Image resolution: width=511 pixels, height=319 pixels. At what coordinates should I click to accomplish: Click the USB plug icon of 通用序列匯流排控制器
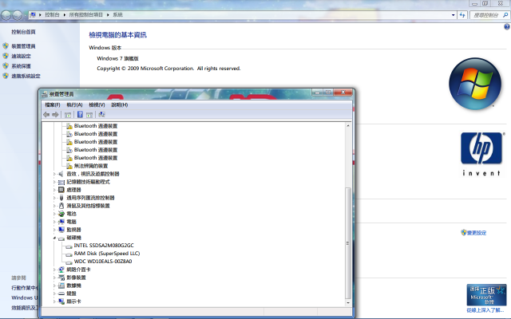61,198
